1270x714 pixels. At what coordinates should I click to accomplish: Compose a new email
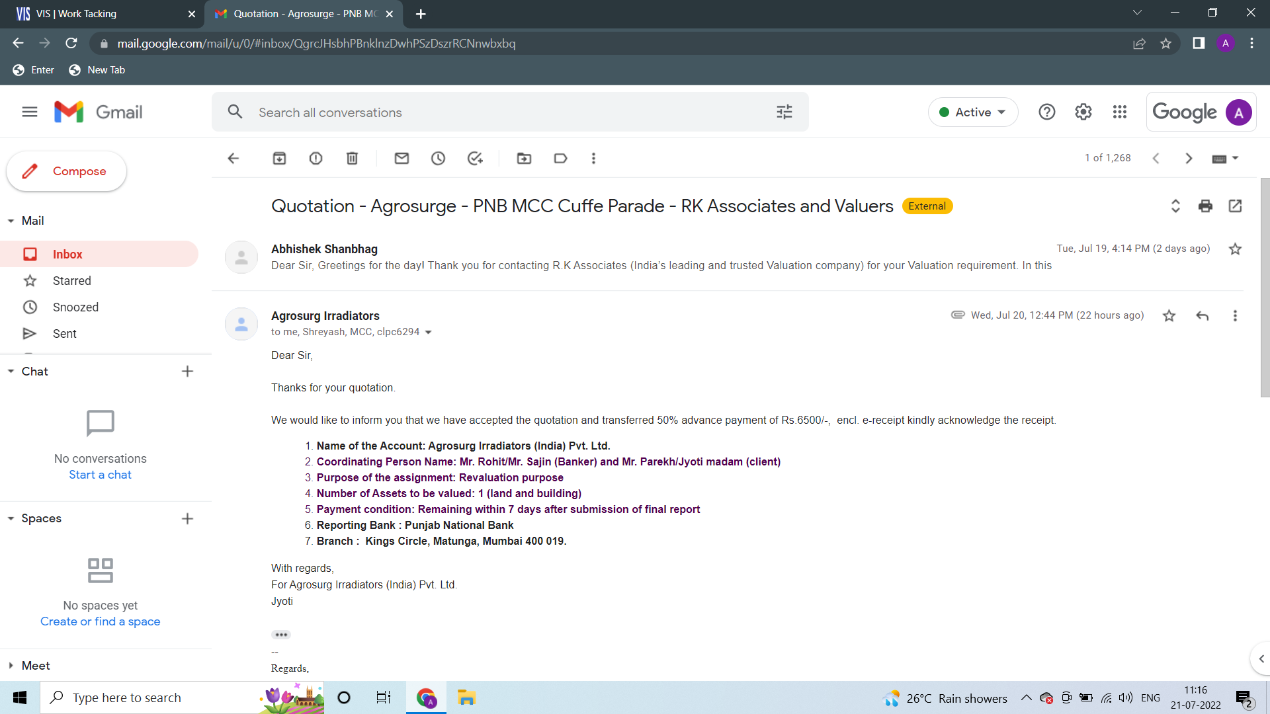(x=66, y=171)
